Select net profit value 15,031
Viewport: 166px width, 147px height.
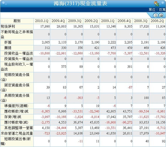point(95,26)
